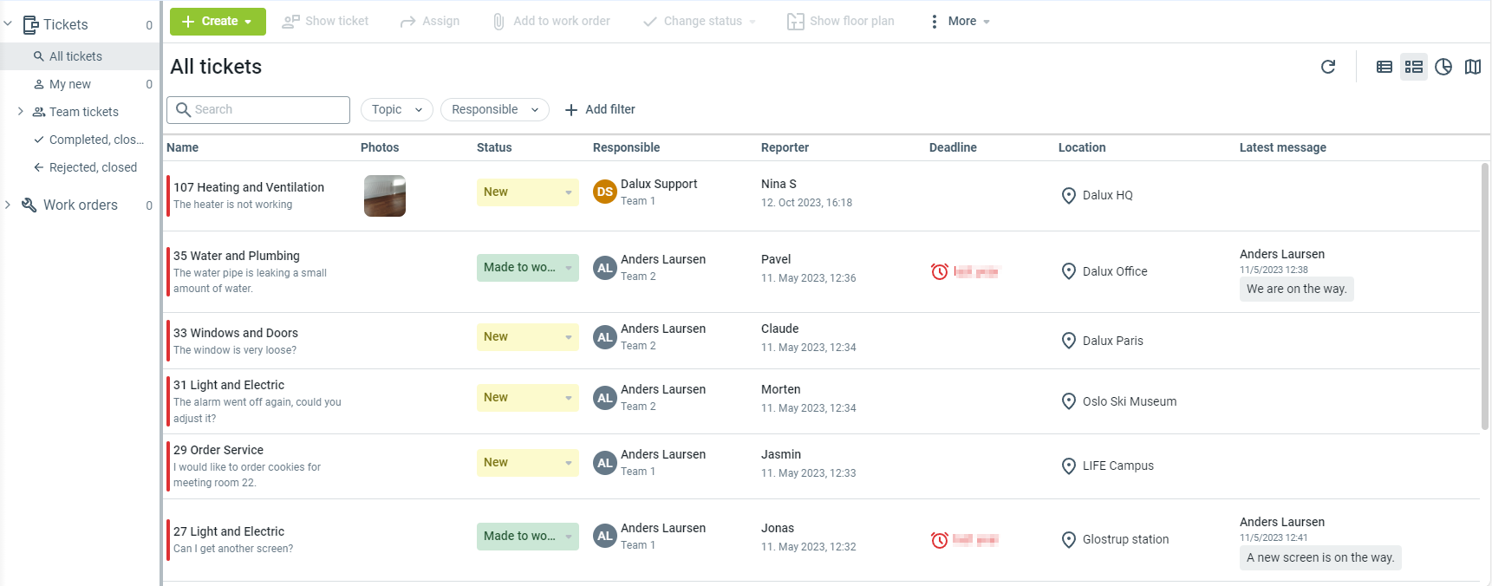
Task: Change status dropdown of ticket 107
Action: click(527, 192)
